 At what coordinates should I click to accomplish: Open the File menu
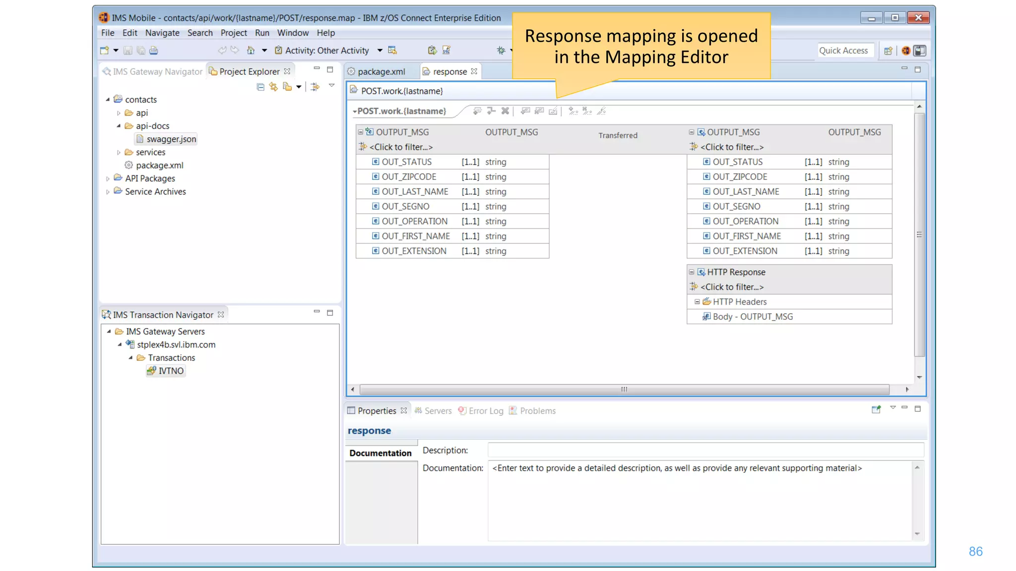click(x=108, y=33)
